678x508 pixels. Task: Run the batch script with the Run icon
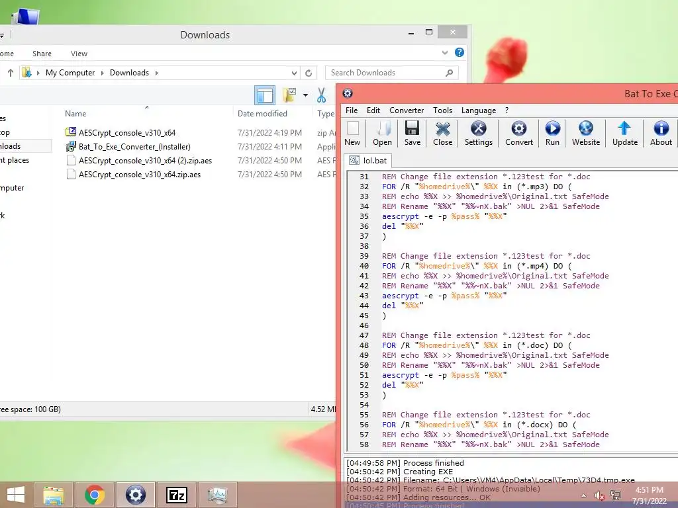coord(552,134)
